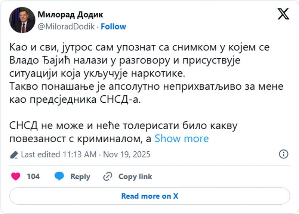Expand the post with Show more
The height and width of the screenshot is (214, 299).
pyautogui.click(x=182, y=139)
